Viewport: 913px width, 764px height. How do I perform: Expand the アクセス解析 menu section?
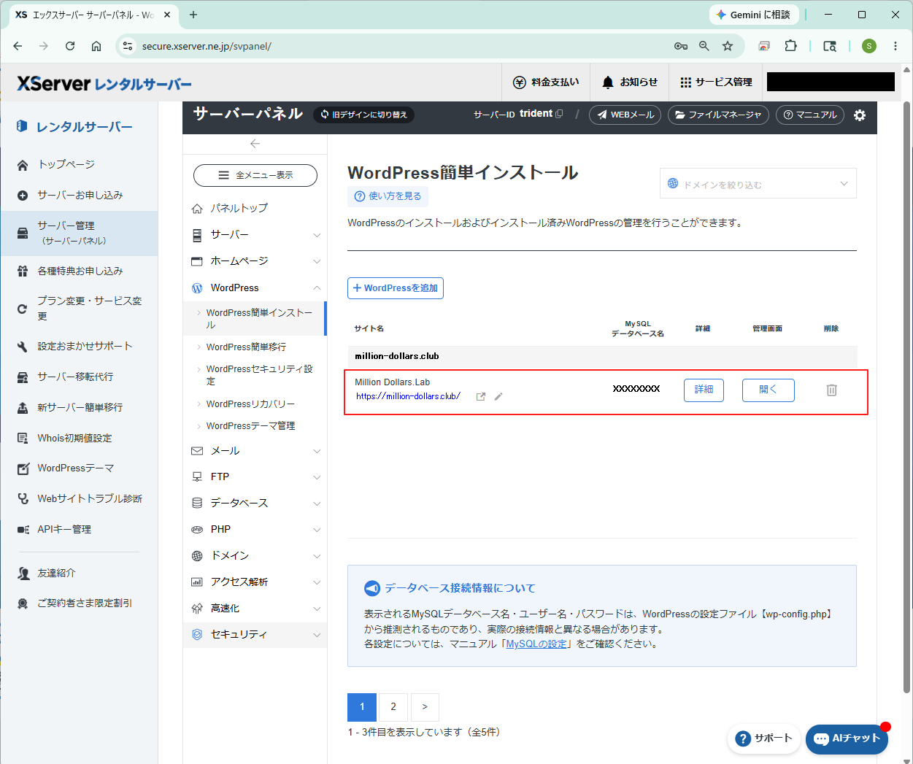(x=255, y=582)
